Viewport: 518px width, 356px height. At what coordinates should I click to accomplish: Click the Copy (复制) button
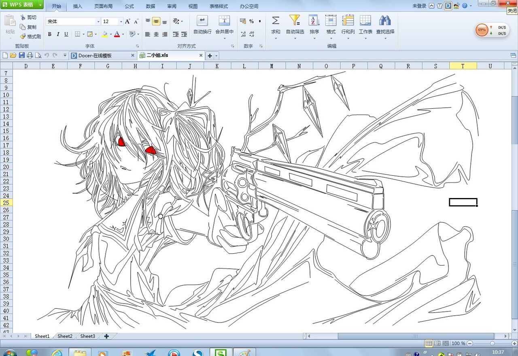tap(28, 27)
